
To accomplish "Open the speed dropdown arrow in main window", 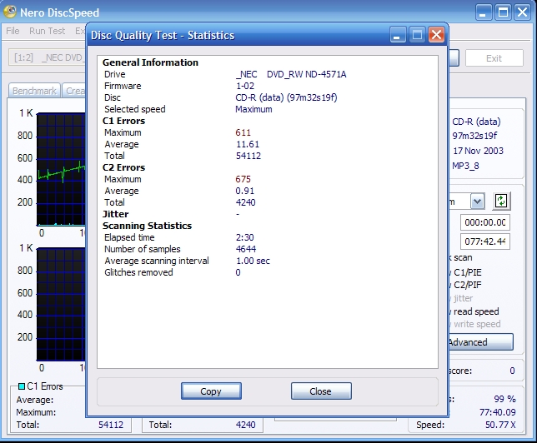I will 477,202.
